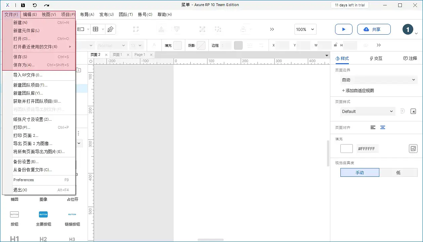Screen dimensions: 423x242
Task: Open the 100% zoom dropdown
Action: click(x=305, y=29)
